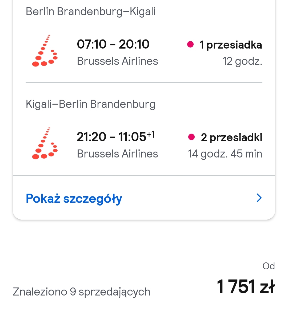
Task: Tap the 12 godz. duration label
Action: click(242, 61)
